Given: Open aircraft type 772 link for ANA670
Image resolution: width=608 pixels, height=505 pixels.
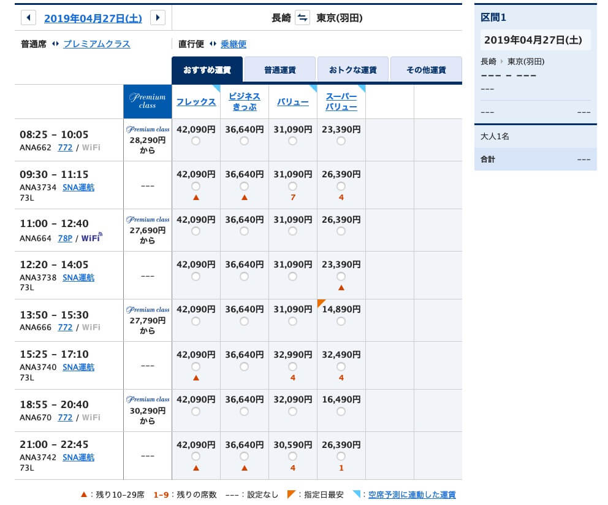Looking at the screenshot, I should click(65, 418).
